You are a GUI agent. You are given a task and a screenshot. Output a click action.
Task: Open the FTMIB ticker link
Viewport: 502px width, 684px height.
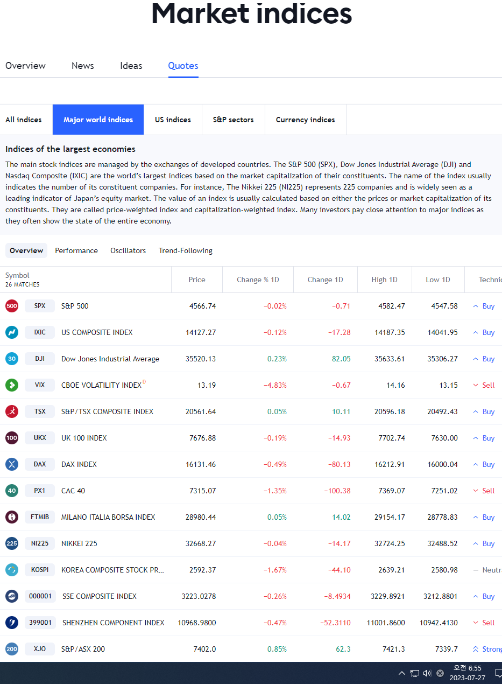pyautogui.click(x=40, y=517)
